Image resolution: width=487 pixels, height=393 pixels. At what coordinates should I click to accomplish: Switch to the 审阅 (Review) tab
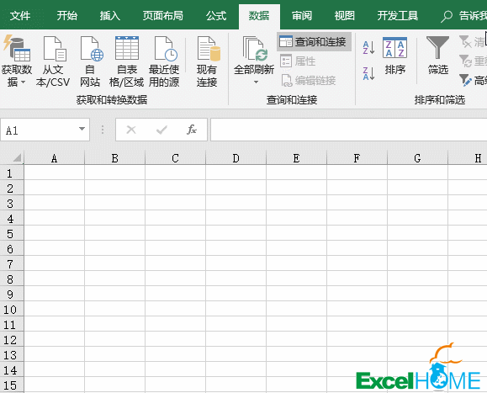(x=302, y=15)
